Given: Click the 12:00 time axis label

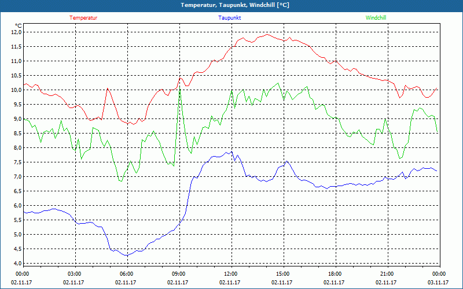Looking at the screenshot, I should tap(231, 274).
